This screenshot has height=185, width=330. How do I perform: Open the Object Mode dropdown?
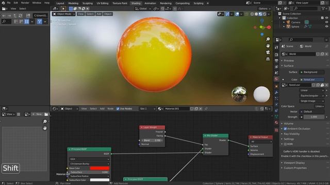click(x=64, y=14)
